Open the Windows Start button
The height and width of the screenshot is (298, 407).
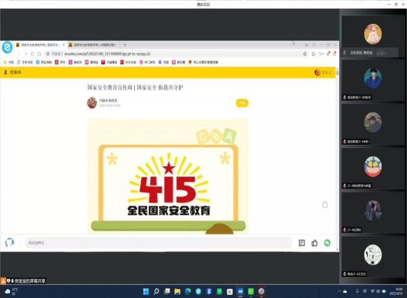[146, 291]
